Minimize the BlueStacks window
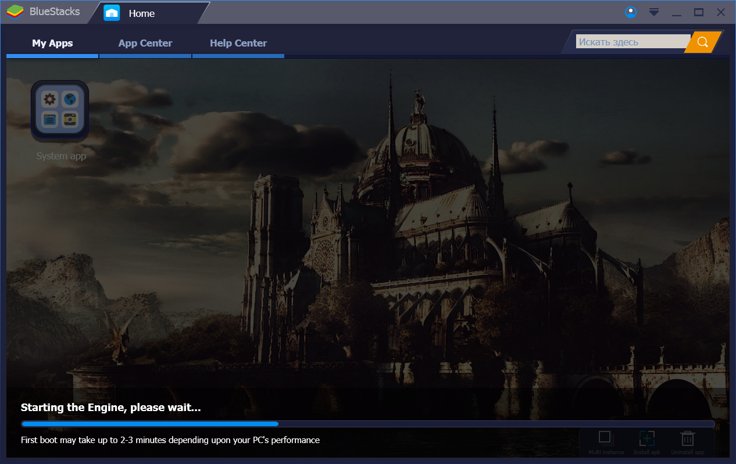736x464 pixels. 677,12
